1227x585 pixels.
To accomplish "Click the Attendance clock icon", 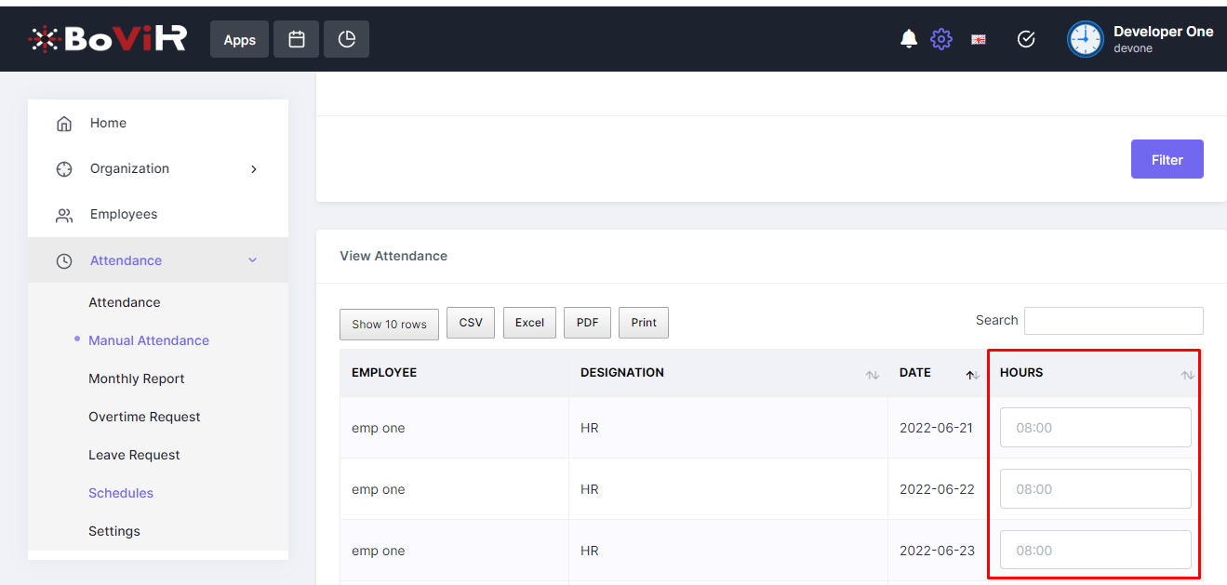I will [x=64, y=261].
